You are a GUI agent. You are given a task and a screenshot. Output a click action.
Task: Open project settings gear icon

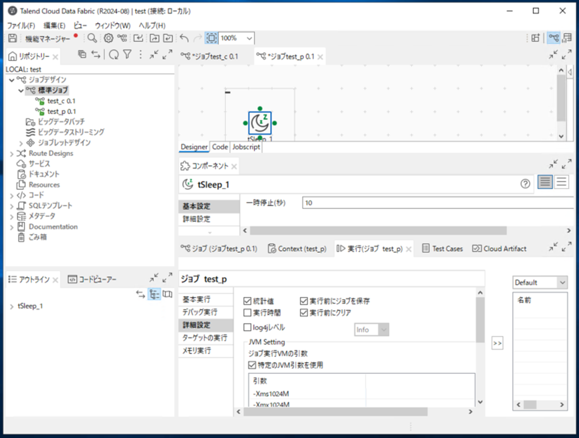click(109, 39)
